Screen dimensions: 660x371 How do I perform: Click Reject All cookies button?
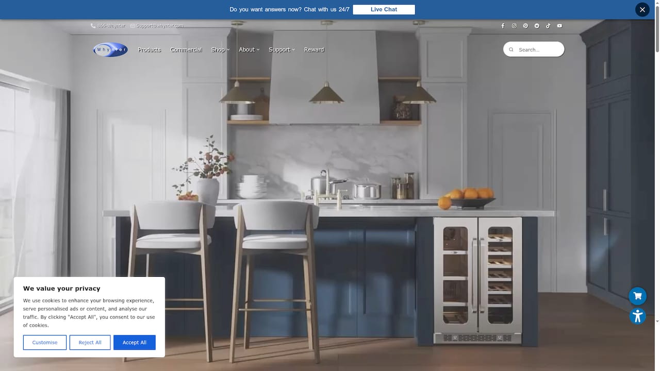(90, 342)
